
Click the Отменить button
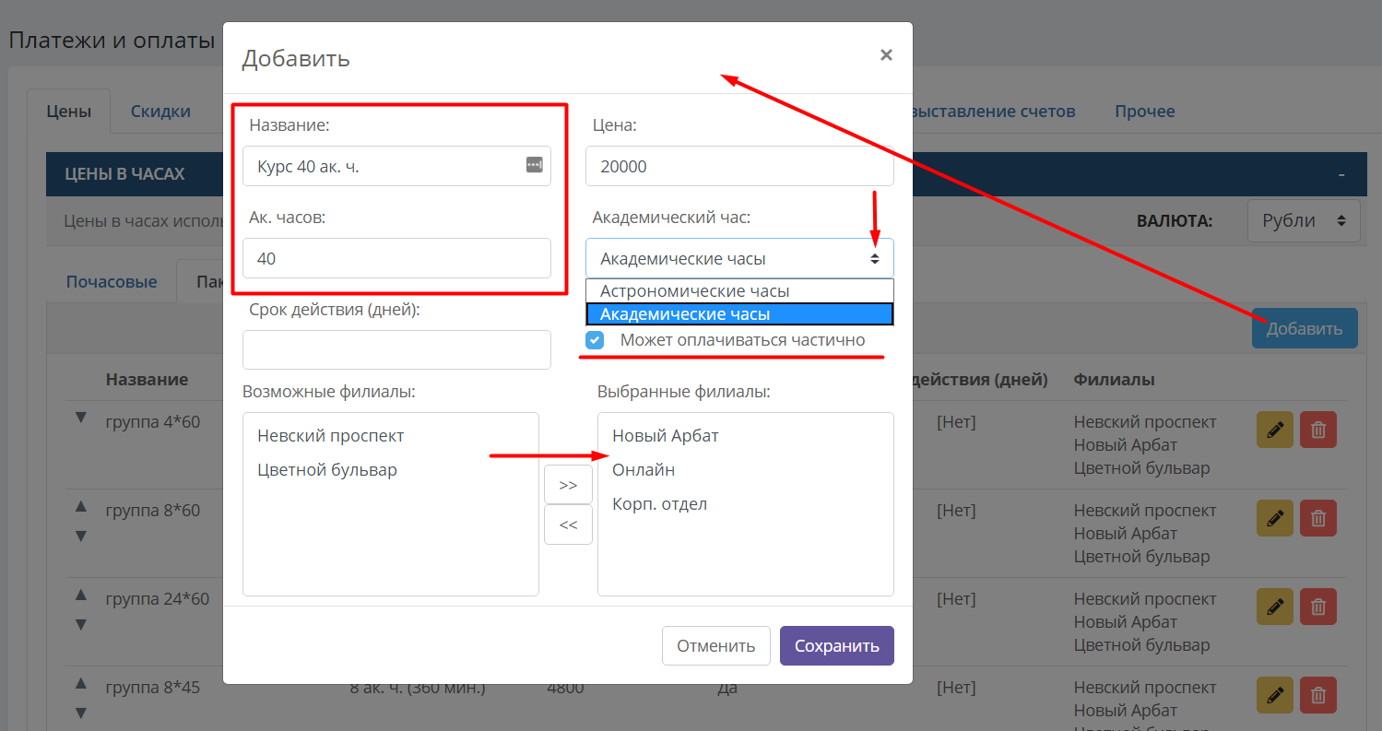click(x=716, y=646)
